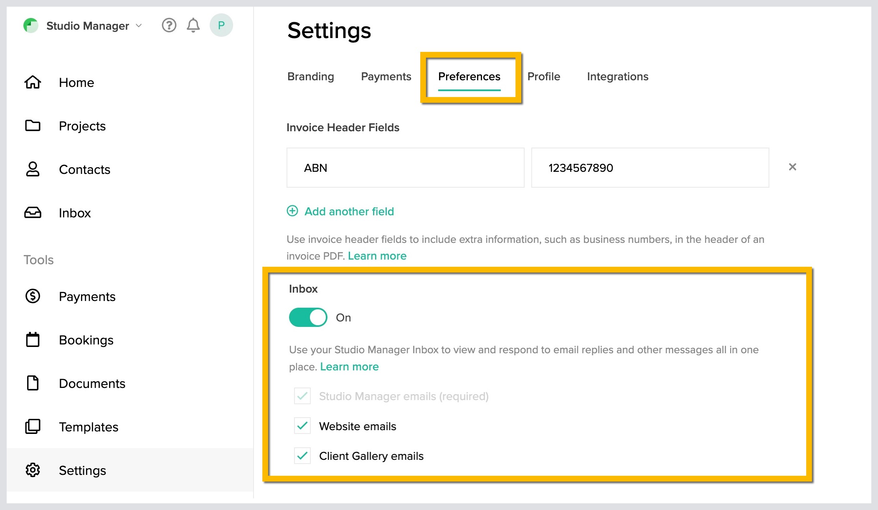
Task: Edit the ABN field name input
Action: (405, 168)
